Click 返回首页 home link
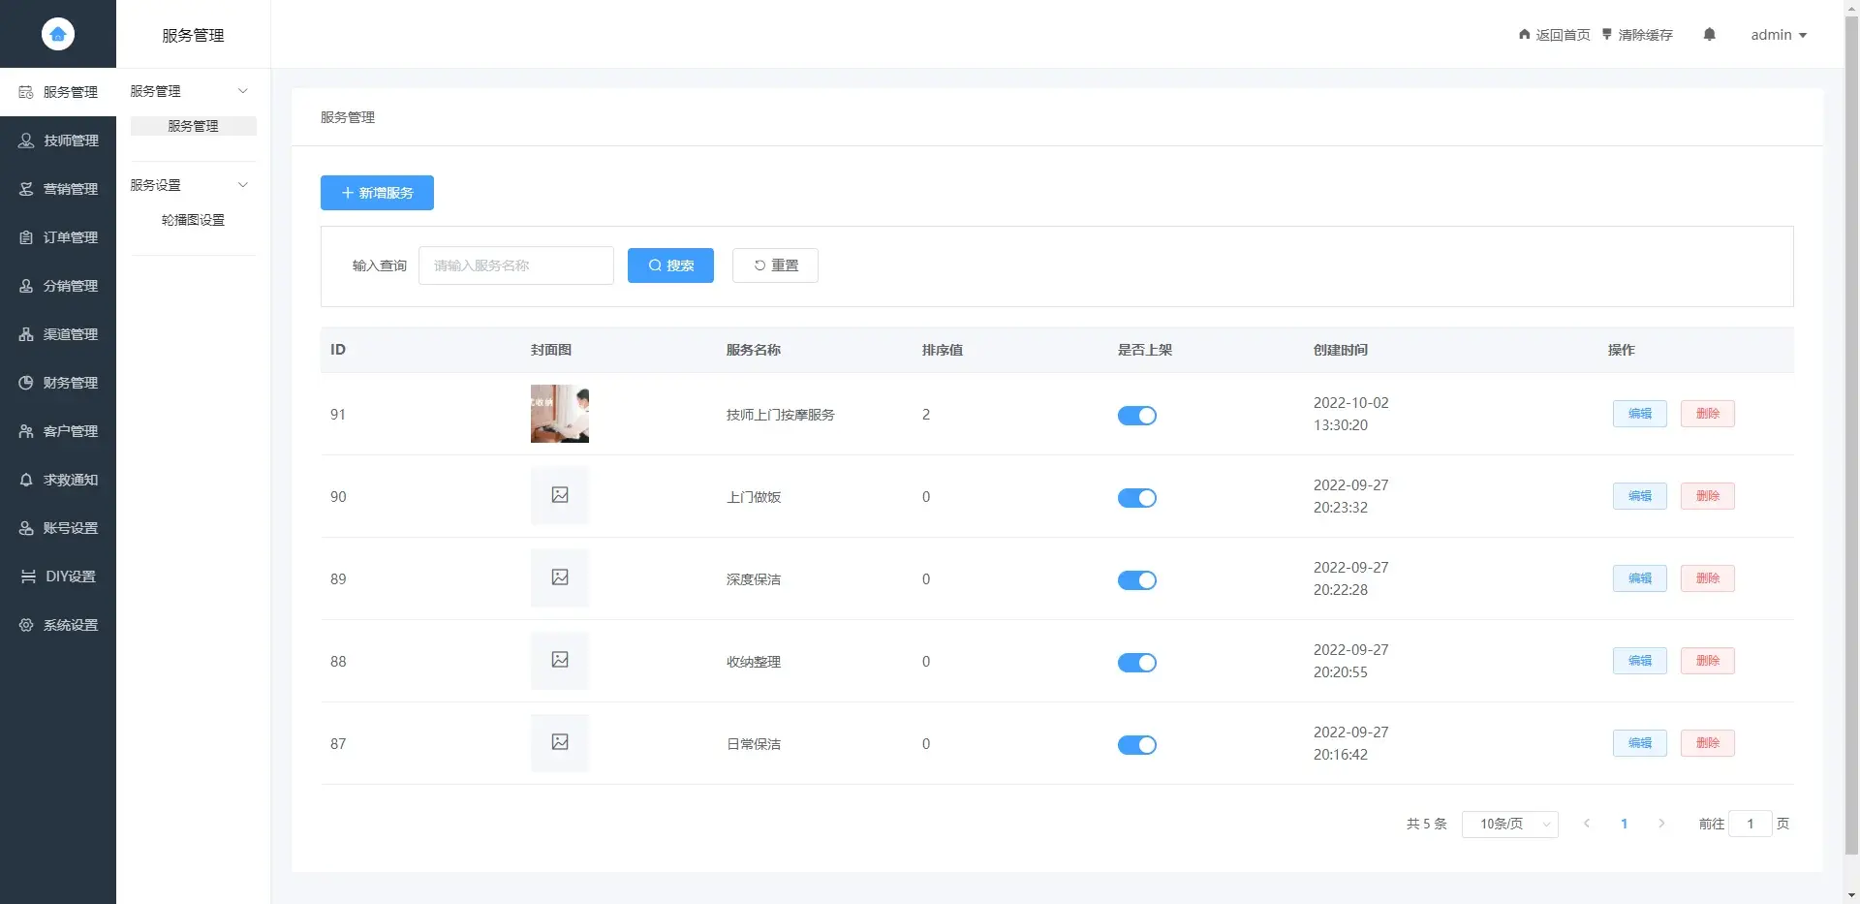The image size is (1860, 904). [x=1555, y=35]
